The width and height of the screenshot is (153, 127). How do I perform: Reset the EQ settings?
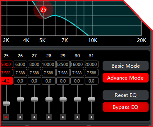(125, 95)
